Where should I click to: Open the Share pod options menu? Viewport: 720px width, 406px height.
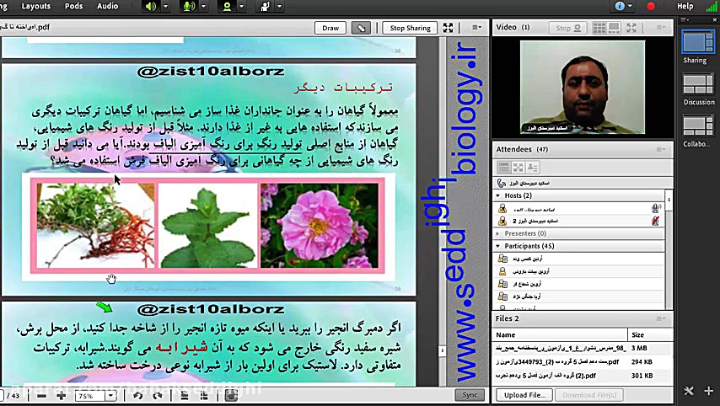pyautogui.click(x=477, y=28)
